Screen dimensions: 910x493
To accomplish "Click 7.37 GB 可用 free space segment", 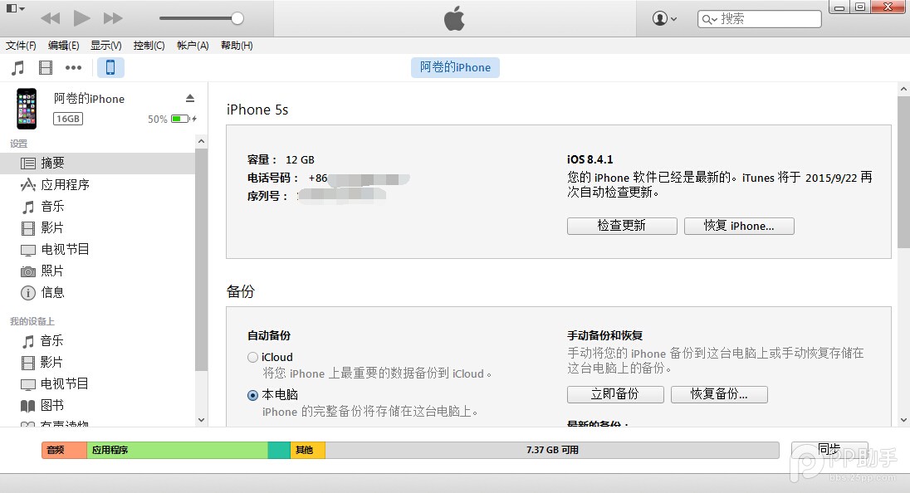I will tap(552, 450).
